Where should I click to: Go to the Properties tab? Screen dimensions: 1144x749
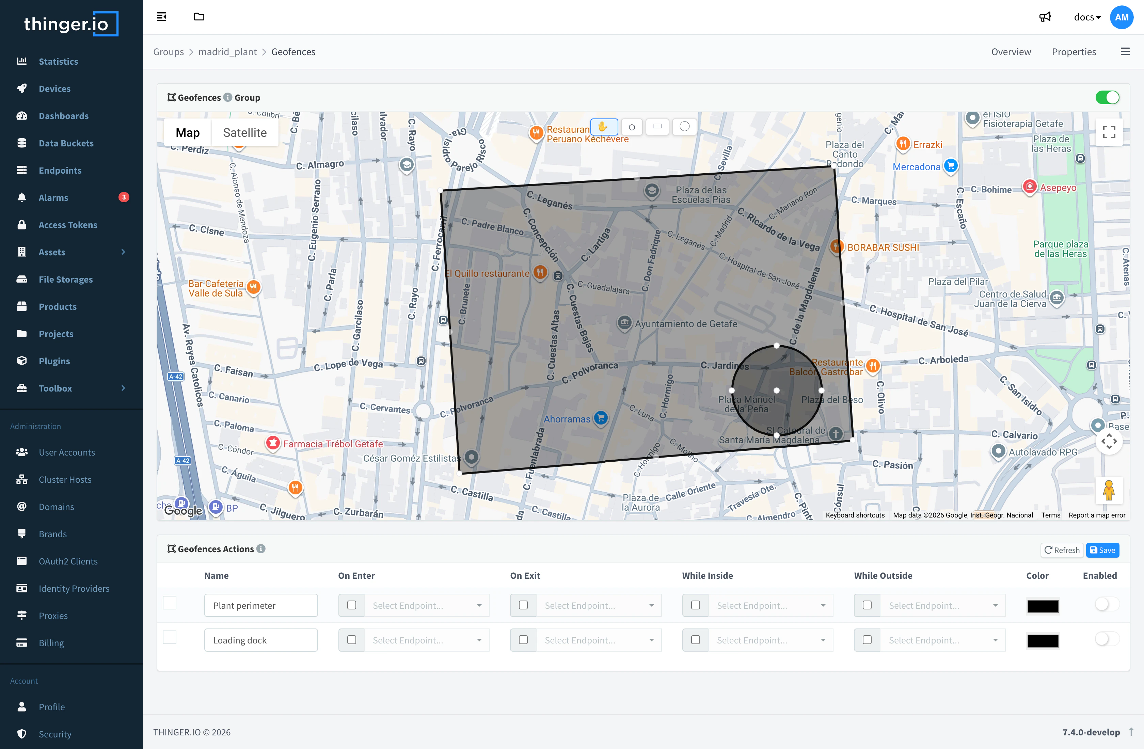(1074, 51)
